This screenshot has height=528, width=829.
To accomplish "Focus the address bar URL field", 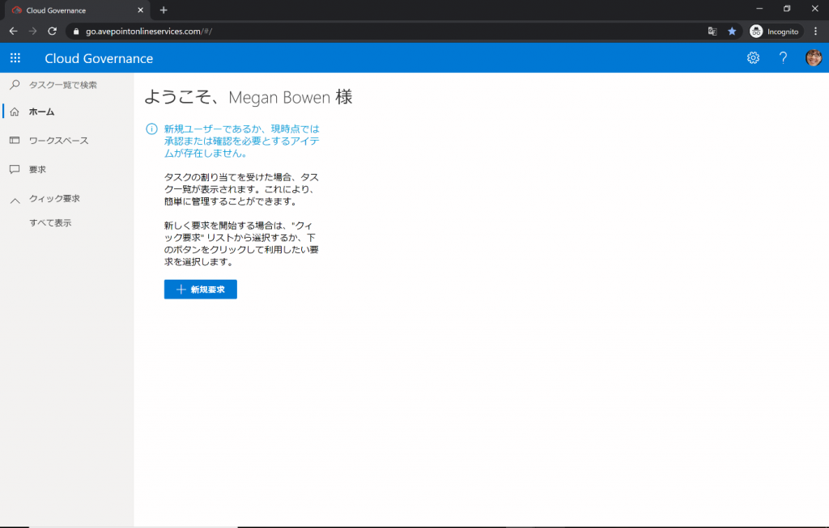I will click(x=393, y=32).
